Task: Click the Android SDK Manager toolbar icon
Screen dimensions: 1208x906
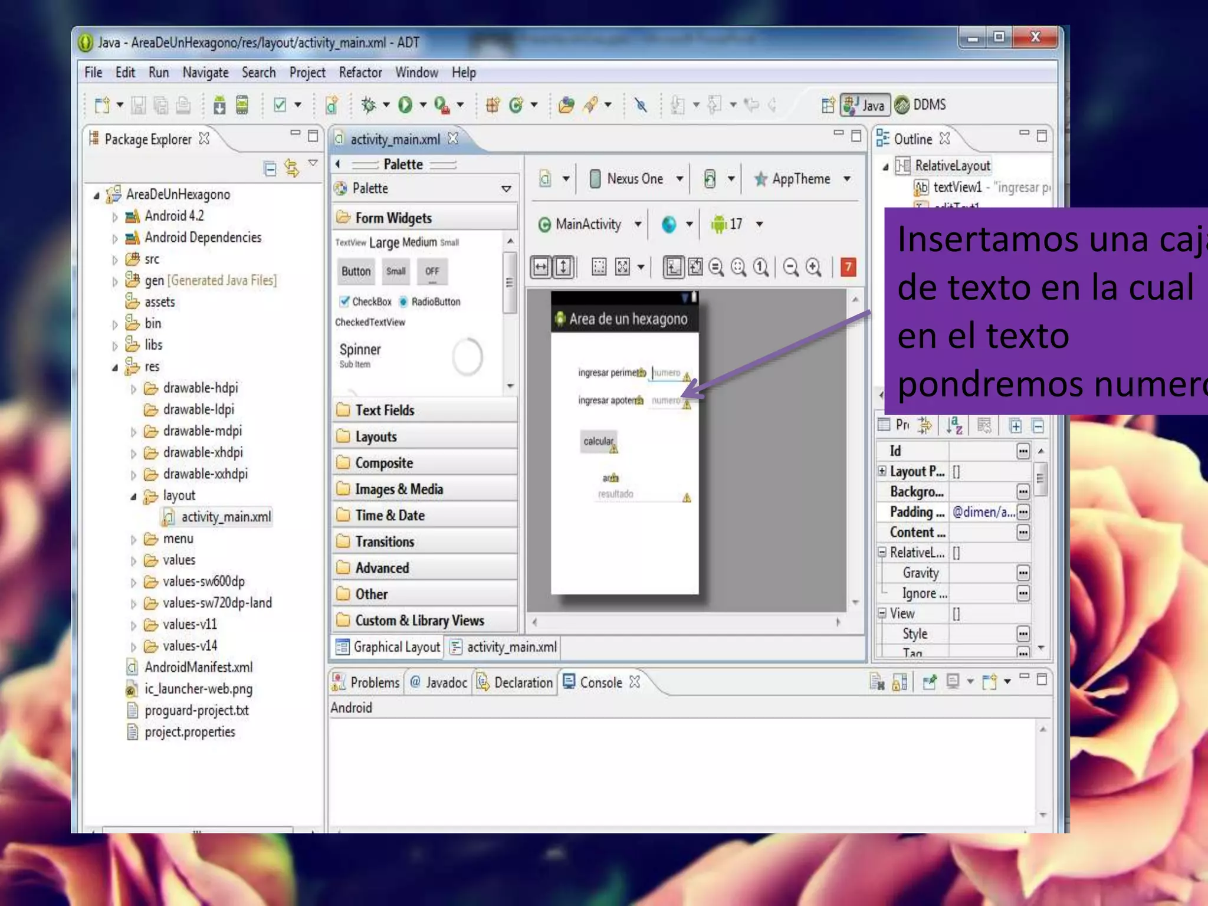Action: (219, 105)
